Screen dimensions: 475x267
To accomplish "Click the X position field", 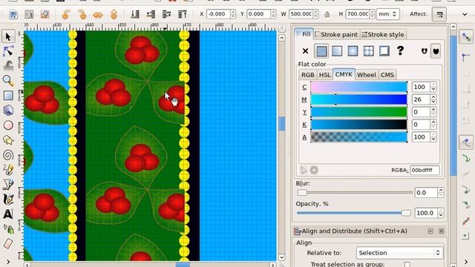I will click(218, 14).
